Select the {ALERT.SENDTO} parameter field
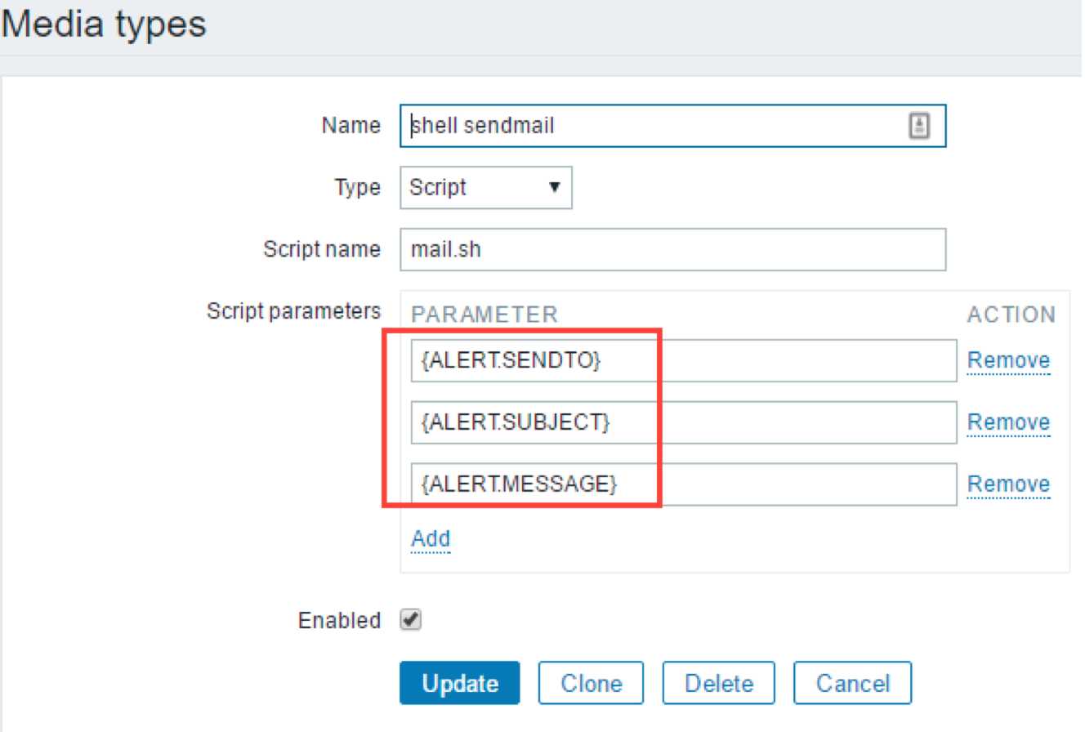The height and width of the screenshot is (732, 1085). click(x=683, y=360)
